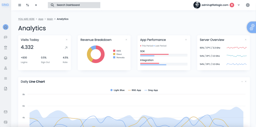Click the This Period legend label

[x=147, y=46]
